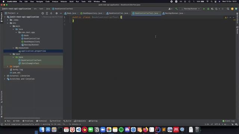This screenshot has width=239, height=134.
Task: Open the Analyze menu
Action: point(55,1)
